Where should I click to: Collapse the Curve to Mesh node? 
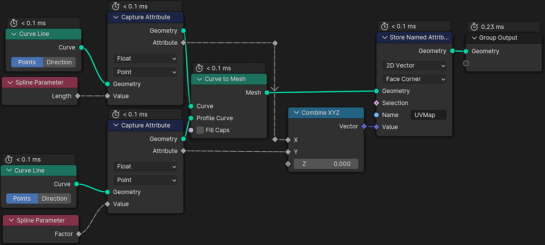[x=198, y=79]
